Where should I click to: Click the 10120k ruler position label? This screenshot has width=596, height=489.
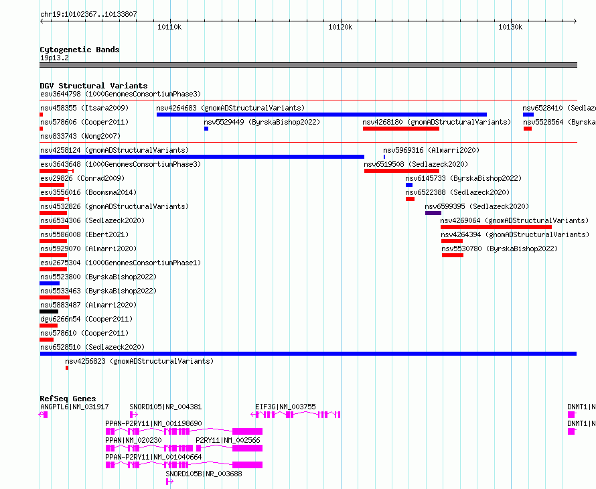point(340,27)
